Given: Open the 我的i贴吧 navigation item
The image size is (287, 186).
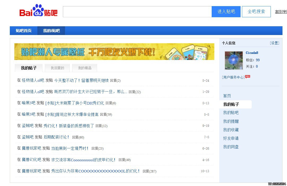Looking at the screenshot, I should [51, 31].
